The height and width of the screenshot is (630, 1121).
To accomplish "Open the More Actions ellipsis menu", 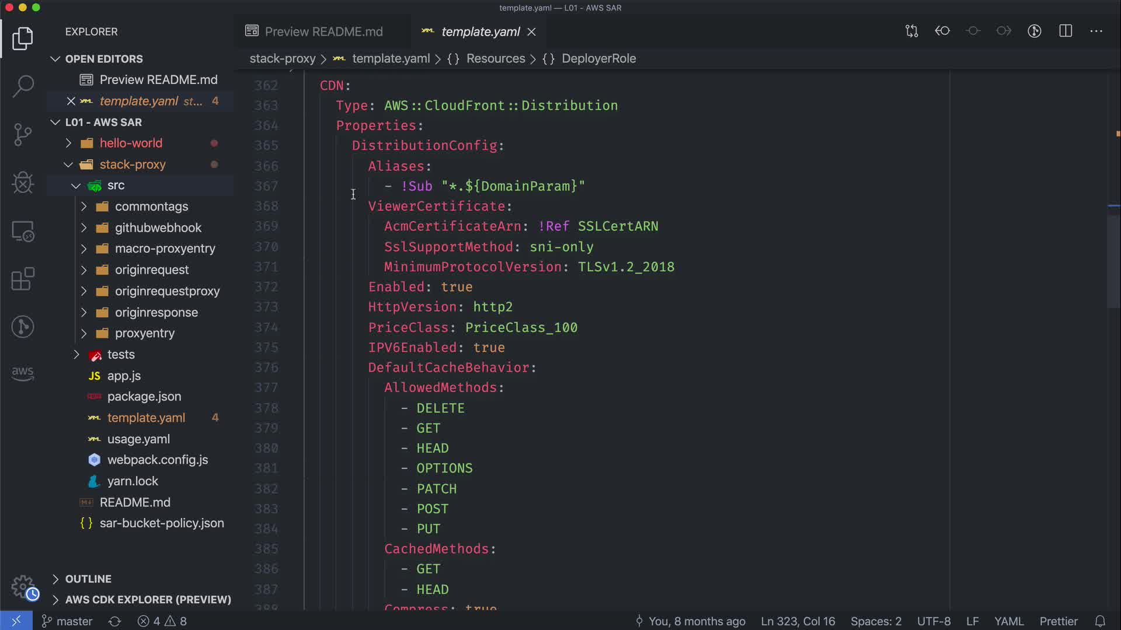I will pos(1096,31).
